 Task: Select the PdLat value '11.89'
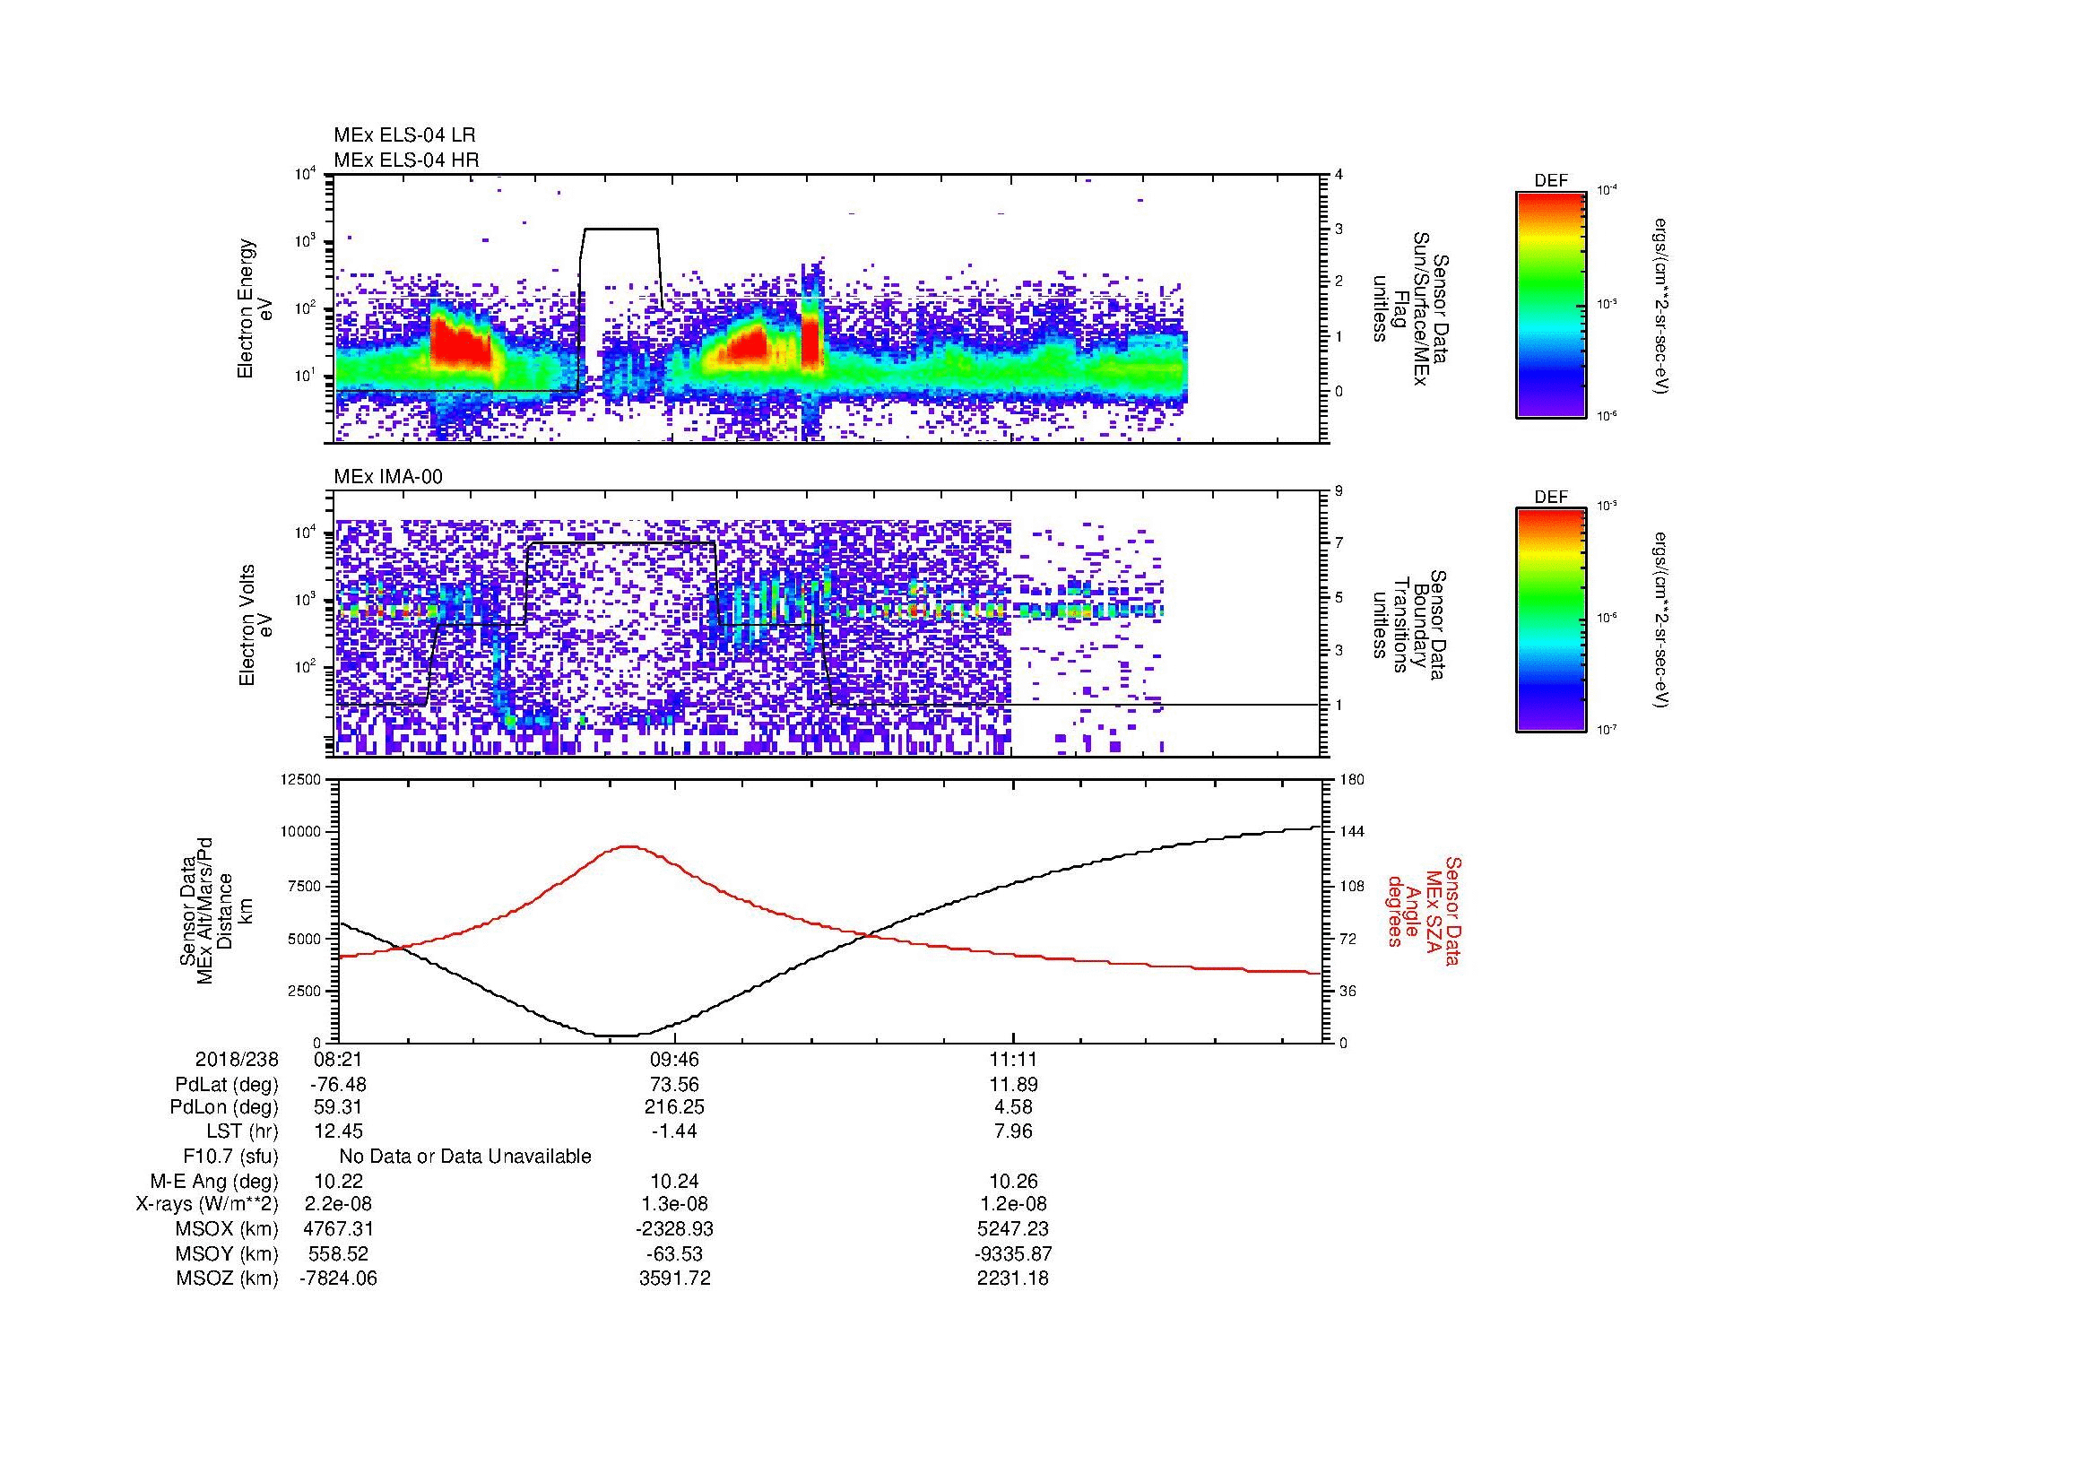coord(1013,1085)
